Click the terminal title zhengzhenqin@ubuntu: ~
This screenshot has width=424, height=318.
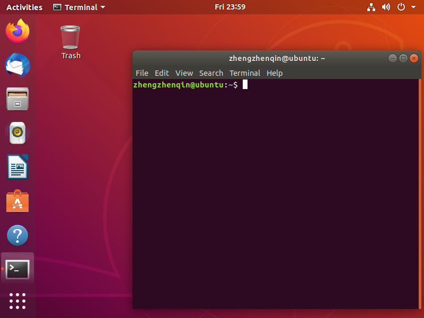(x=277, y=58)
